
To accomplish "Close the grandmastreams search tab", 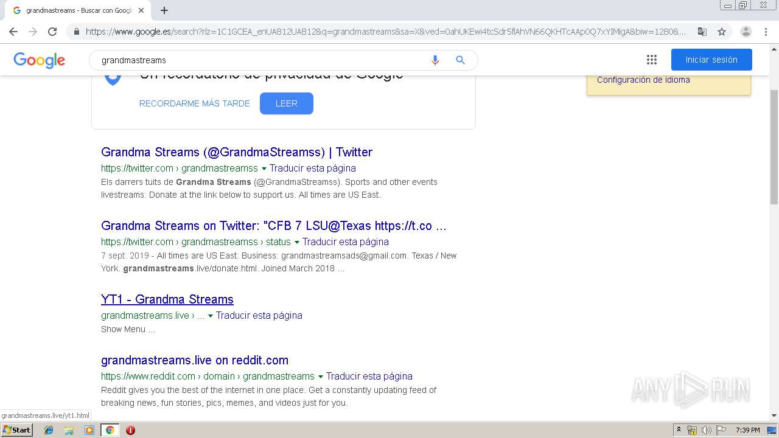I will pyautogui.click(x=141, y=10).
